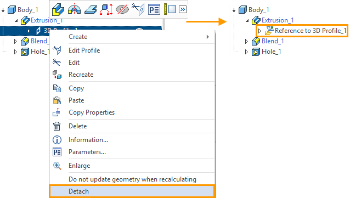Click the Copy documents icon
This screenshot has height=198, width=350.
click(57, 88)
